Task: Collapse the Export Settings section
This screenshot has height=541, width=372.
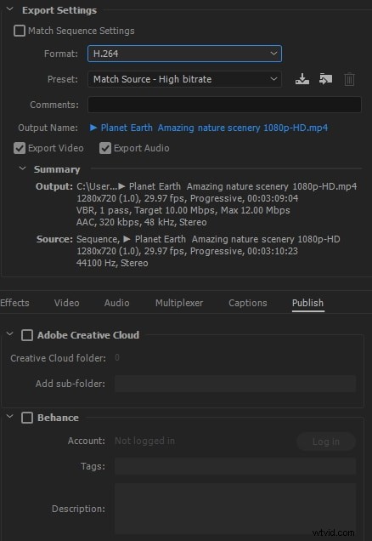Action: point(10,9)
